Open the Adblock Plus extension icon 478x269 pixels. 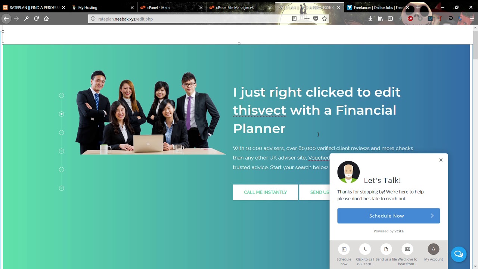(410, 19)
